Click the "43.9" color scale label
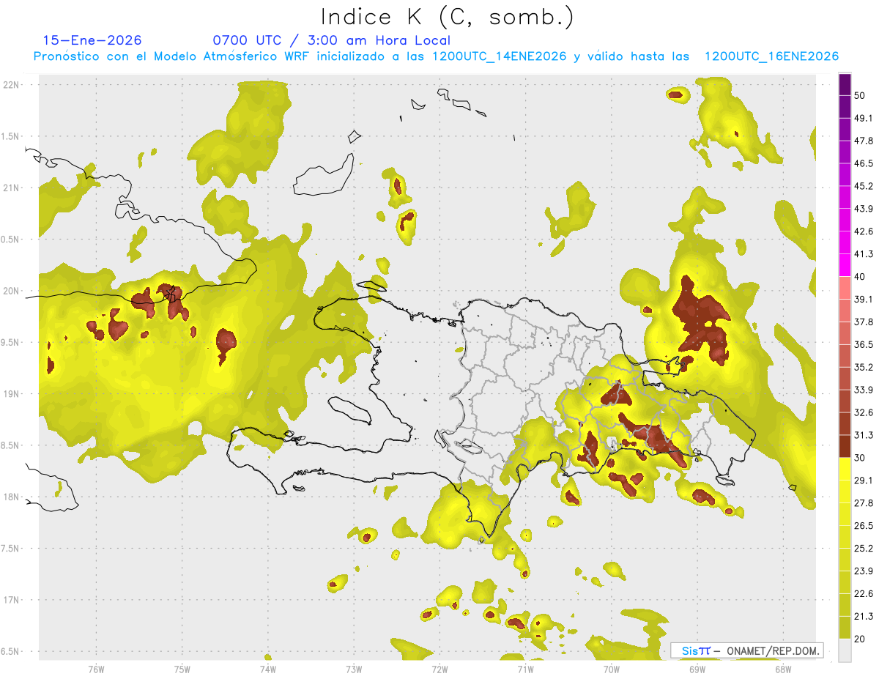This screenshot has width=879, height=679. 864,209
